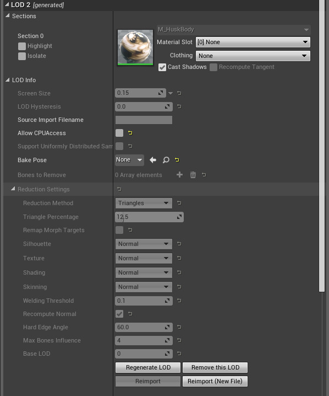Image resolution: width=329 pixels, height=396 pixels.
Task: Reset Reduction Method to default
Action: coord(179,203)
